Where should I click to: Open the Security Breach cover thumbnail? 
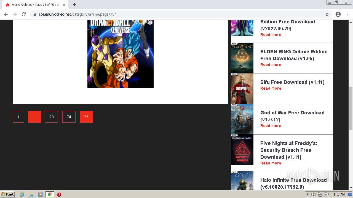pos(242,150)
